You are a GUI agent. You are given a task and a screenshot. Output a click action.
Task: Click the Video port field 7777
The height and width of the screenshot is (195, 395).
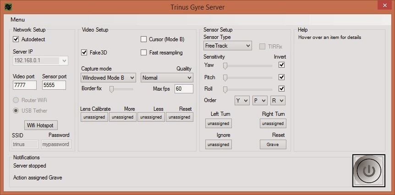(25, 85)
